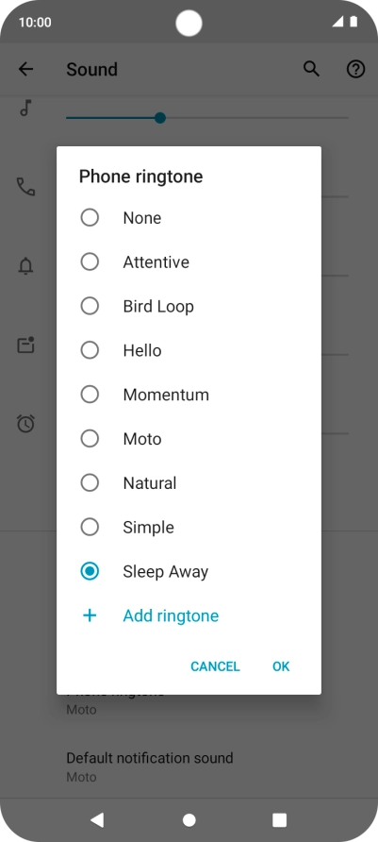Viewport: 378px width, 842px height.
Task: Pick the Moto ringtone radio button
Action: click(x=90, y=439)
